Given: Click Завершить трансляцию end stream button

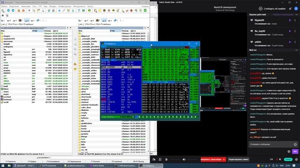Looking at the screenshot, I should tap(211, 160).
